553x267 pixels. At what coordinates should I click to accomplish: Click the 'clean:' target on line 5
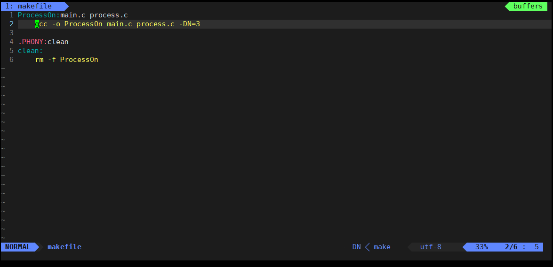click(30, 51)
